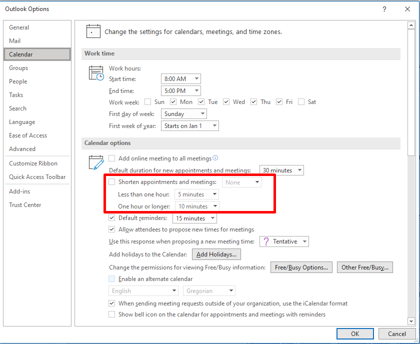Click the vertical scrollbar thumb
420x344 pixels.
point(411,92)
